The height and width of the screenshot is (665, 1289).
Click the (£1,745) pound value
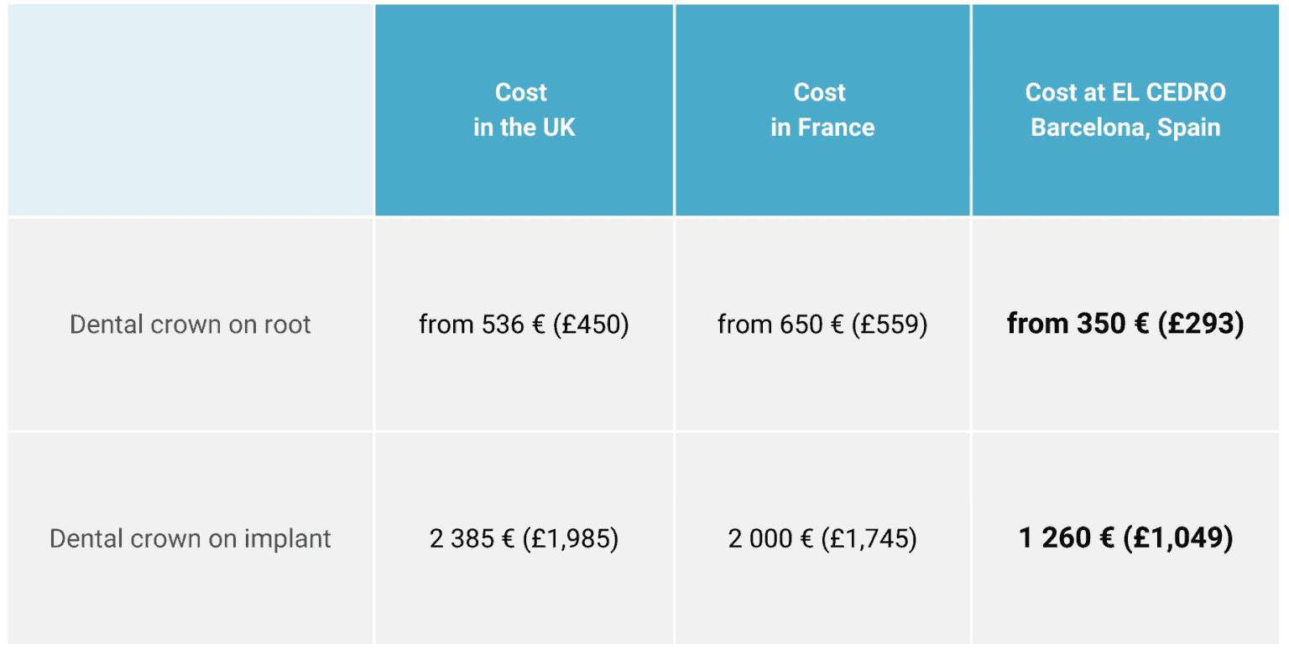[x=869, y=538]
